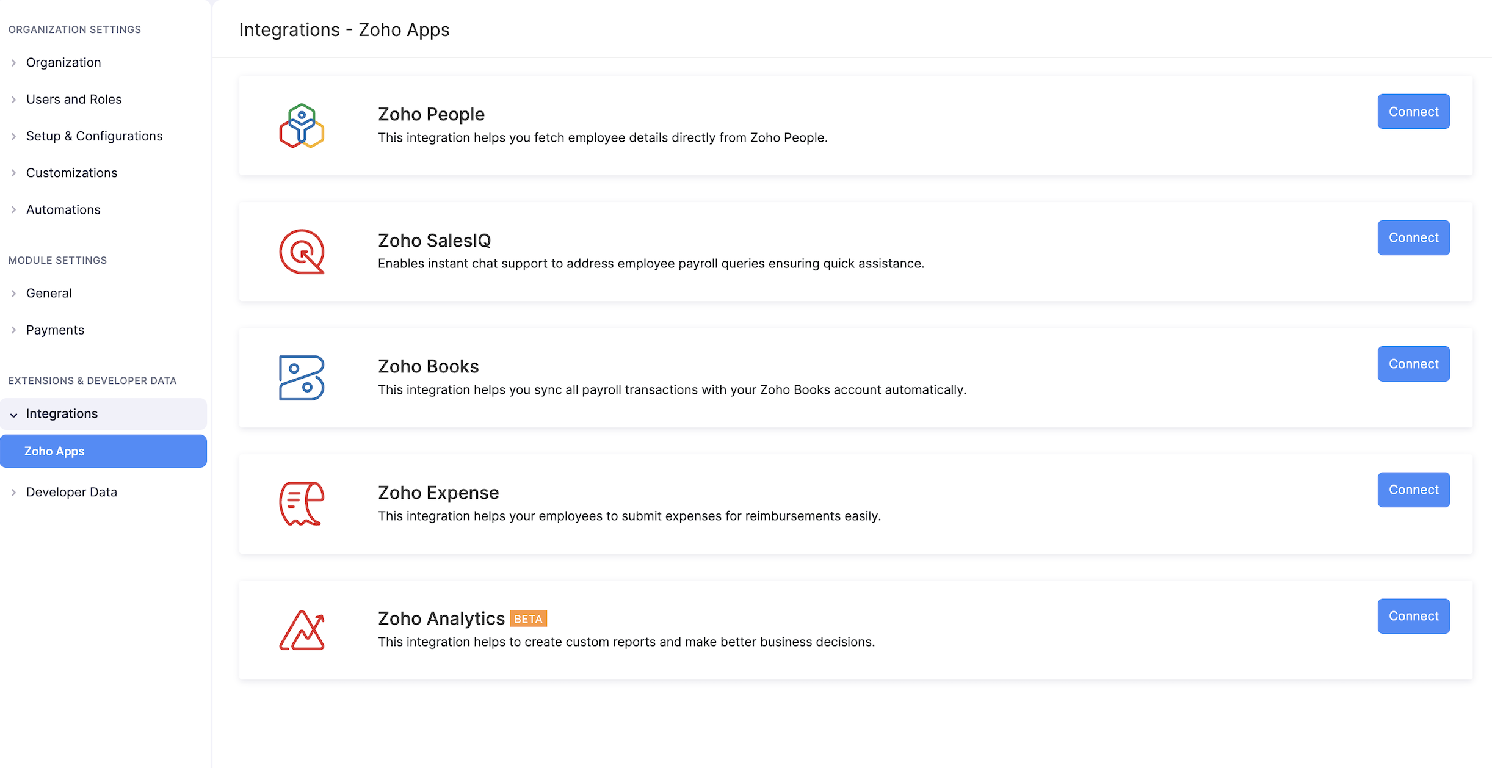This screenshot has height=768, width=1492.
Task: Collapse the Integrations section
Action: coord(62,413)
